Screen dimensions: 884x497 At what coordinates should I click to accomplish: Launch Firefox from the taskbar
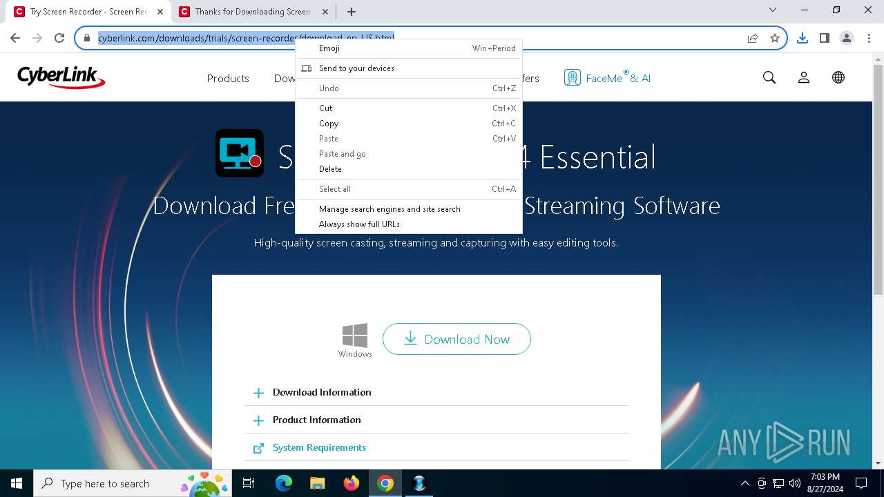(352, 483)
